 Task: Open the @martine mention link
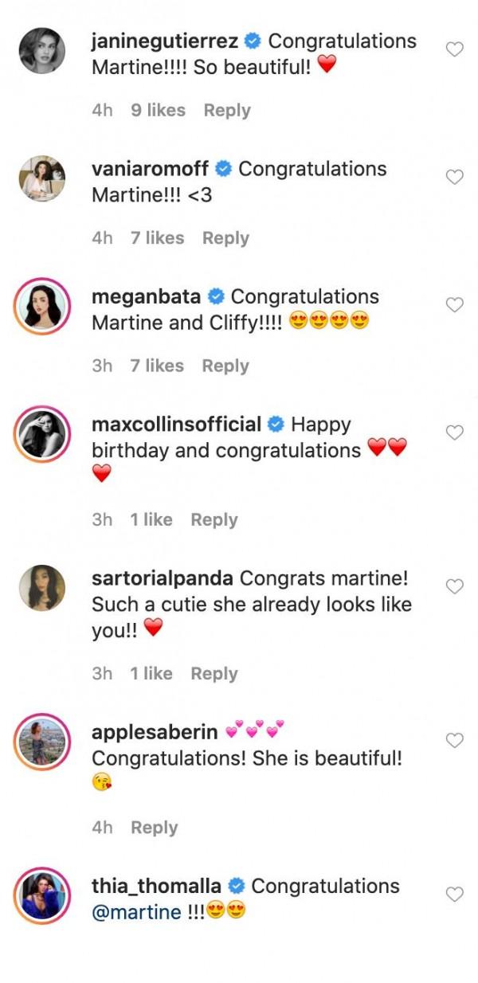pos(137,912)
